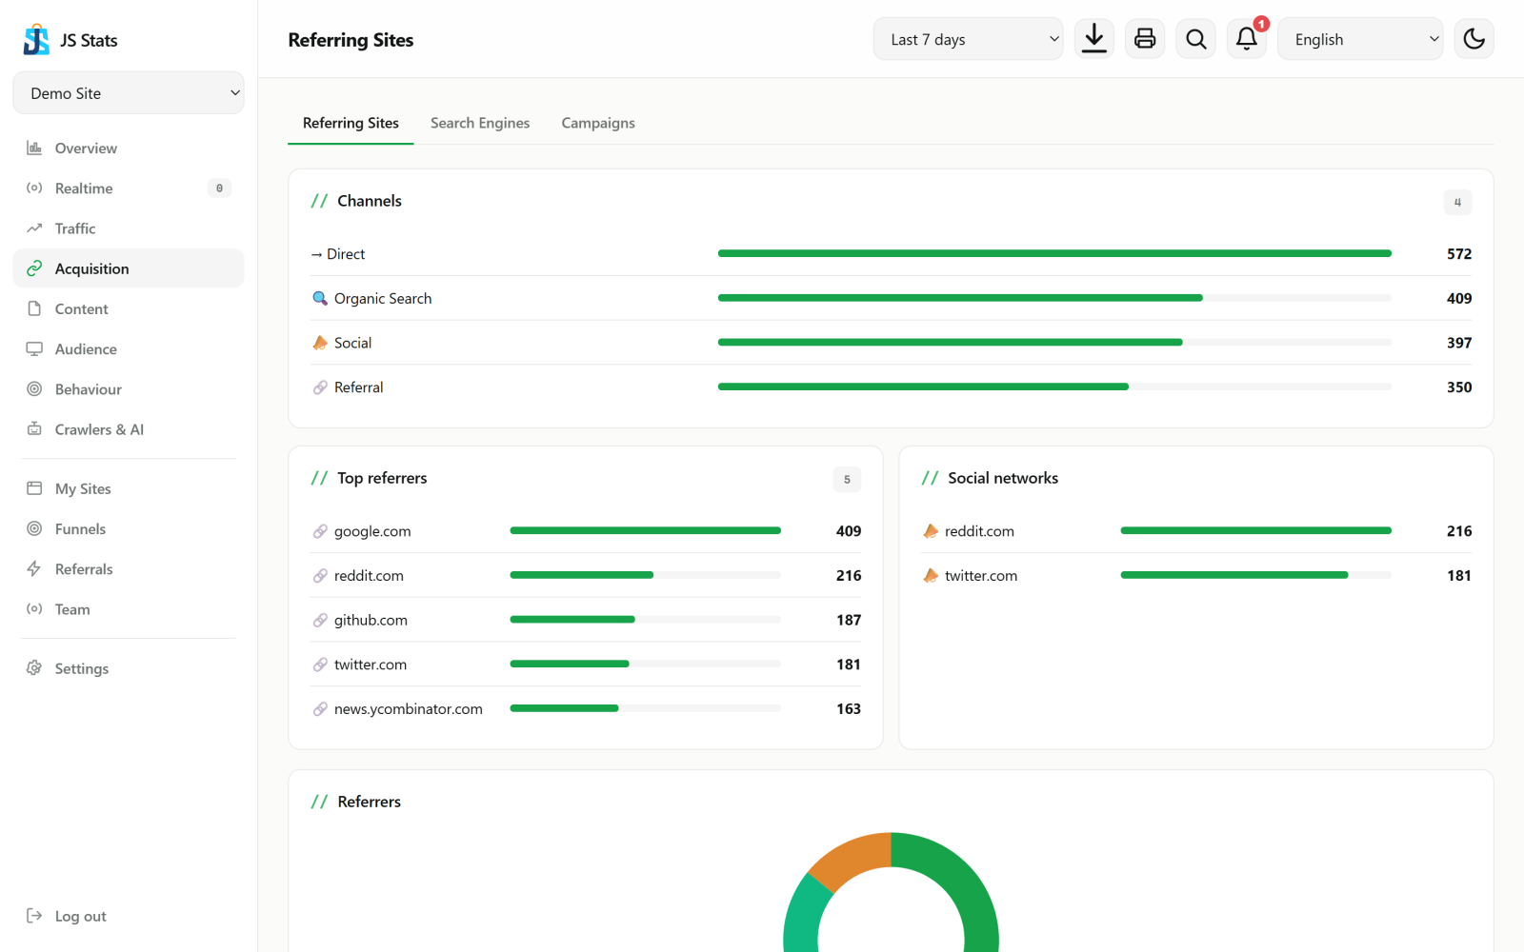
Task: Click the My Sites window icon
Action: click(x=34, y=488)
